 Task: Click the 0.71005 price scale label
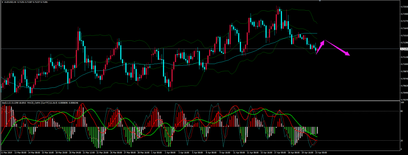tap(405, 64)
